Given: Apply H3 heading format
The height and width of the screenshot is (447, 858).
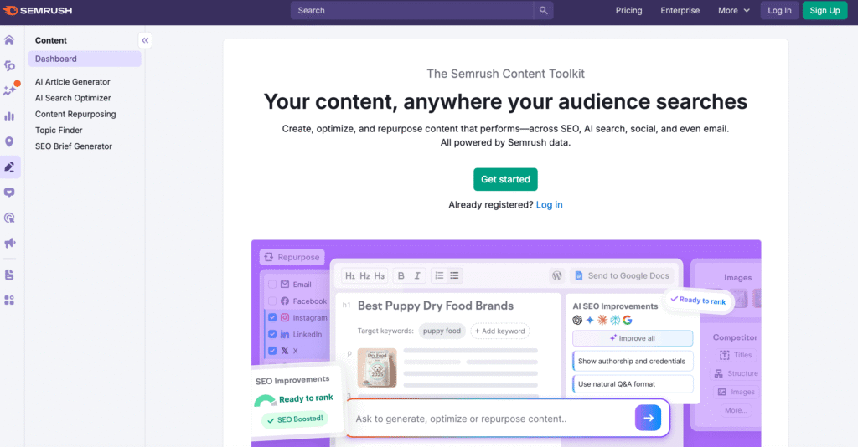Looking at the screenshot, I should [x=380, y=276].
